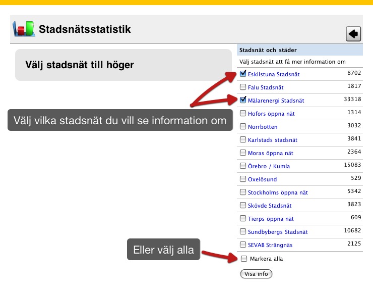This screenshot has width=373, height=292.
Task: Select the Norrbotten checkbox
Action: click(243, 126)
